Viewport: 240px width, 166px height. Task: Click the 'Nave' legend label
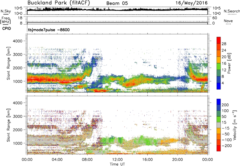[228, 21]
